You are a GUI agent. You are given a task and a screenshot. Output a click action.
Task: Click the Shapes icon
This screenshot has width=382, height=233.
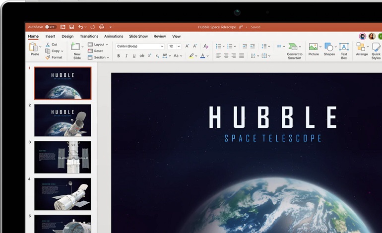click(x=328, y=47)
